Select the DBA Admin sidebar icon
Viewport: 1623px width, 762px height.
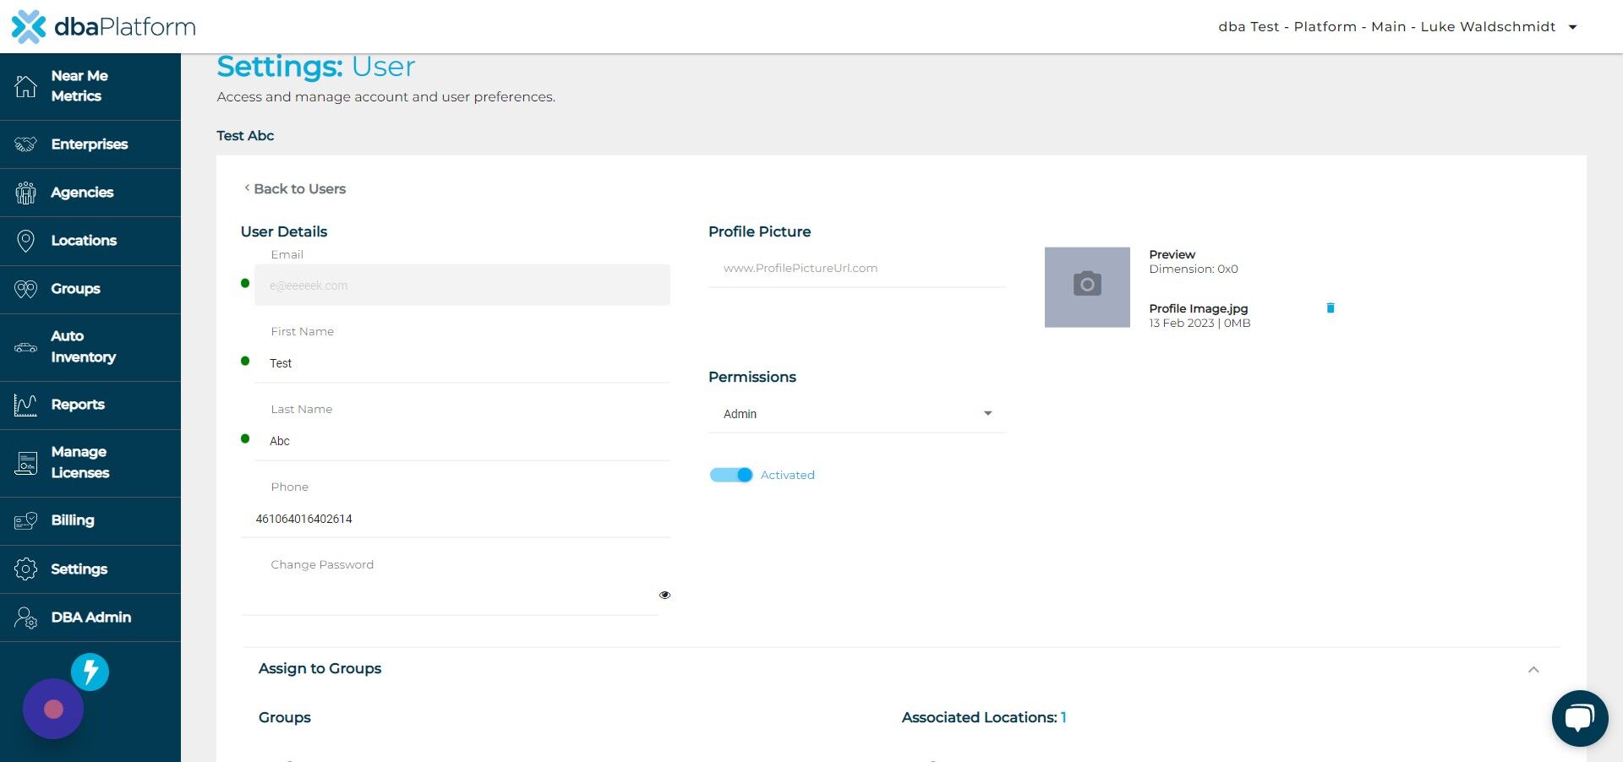pos(25,618)
